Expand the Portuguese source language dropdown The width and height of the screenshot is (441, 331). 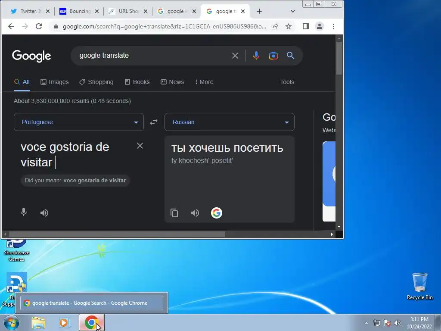click(x=79, y=122)
